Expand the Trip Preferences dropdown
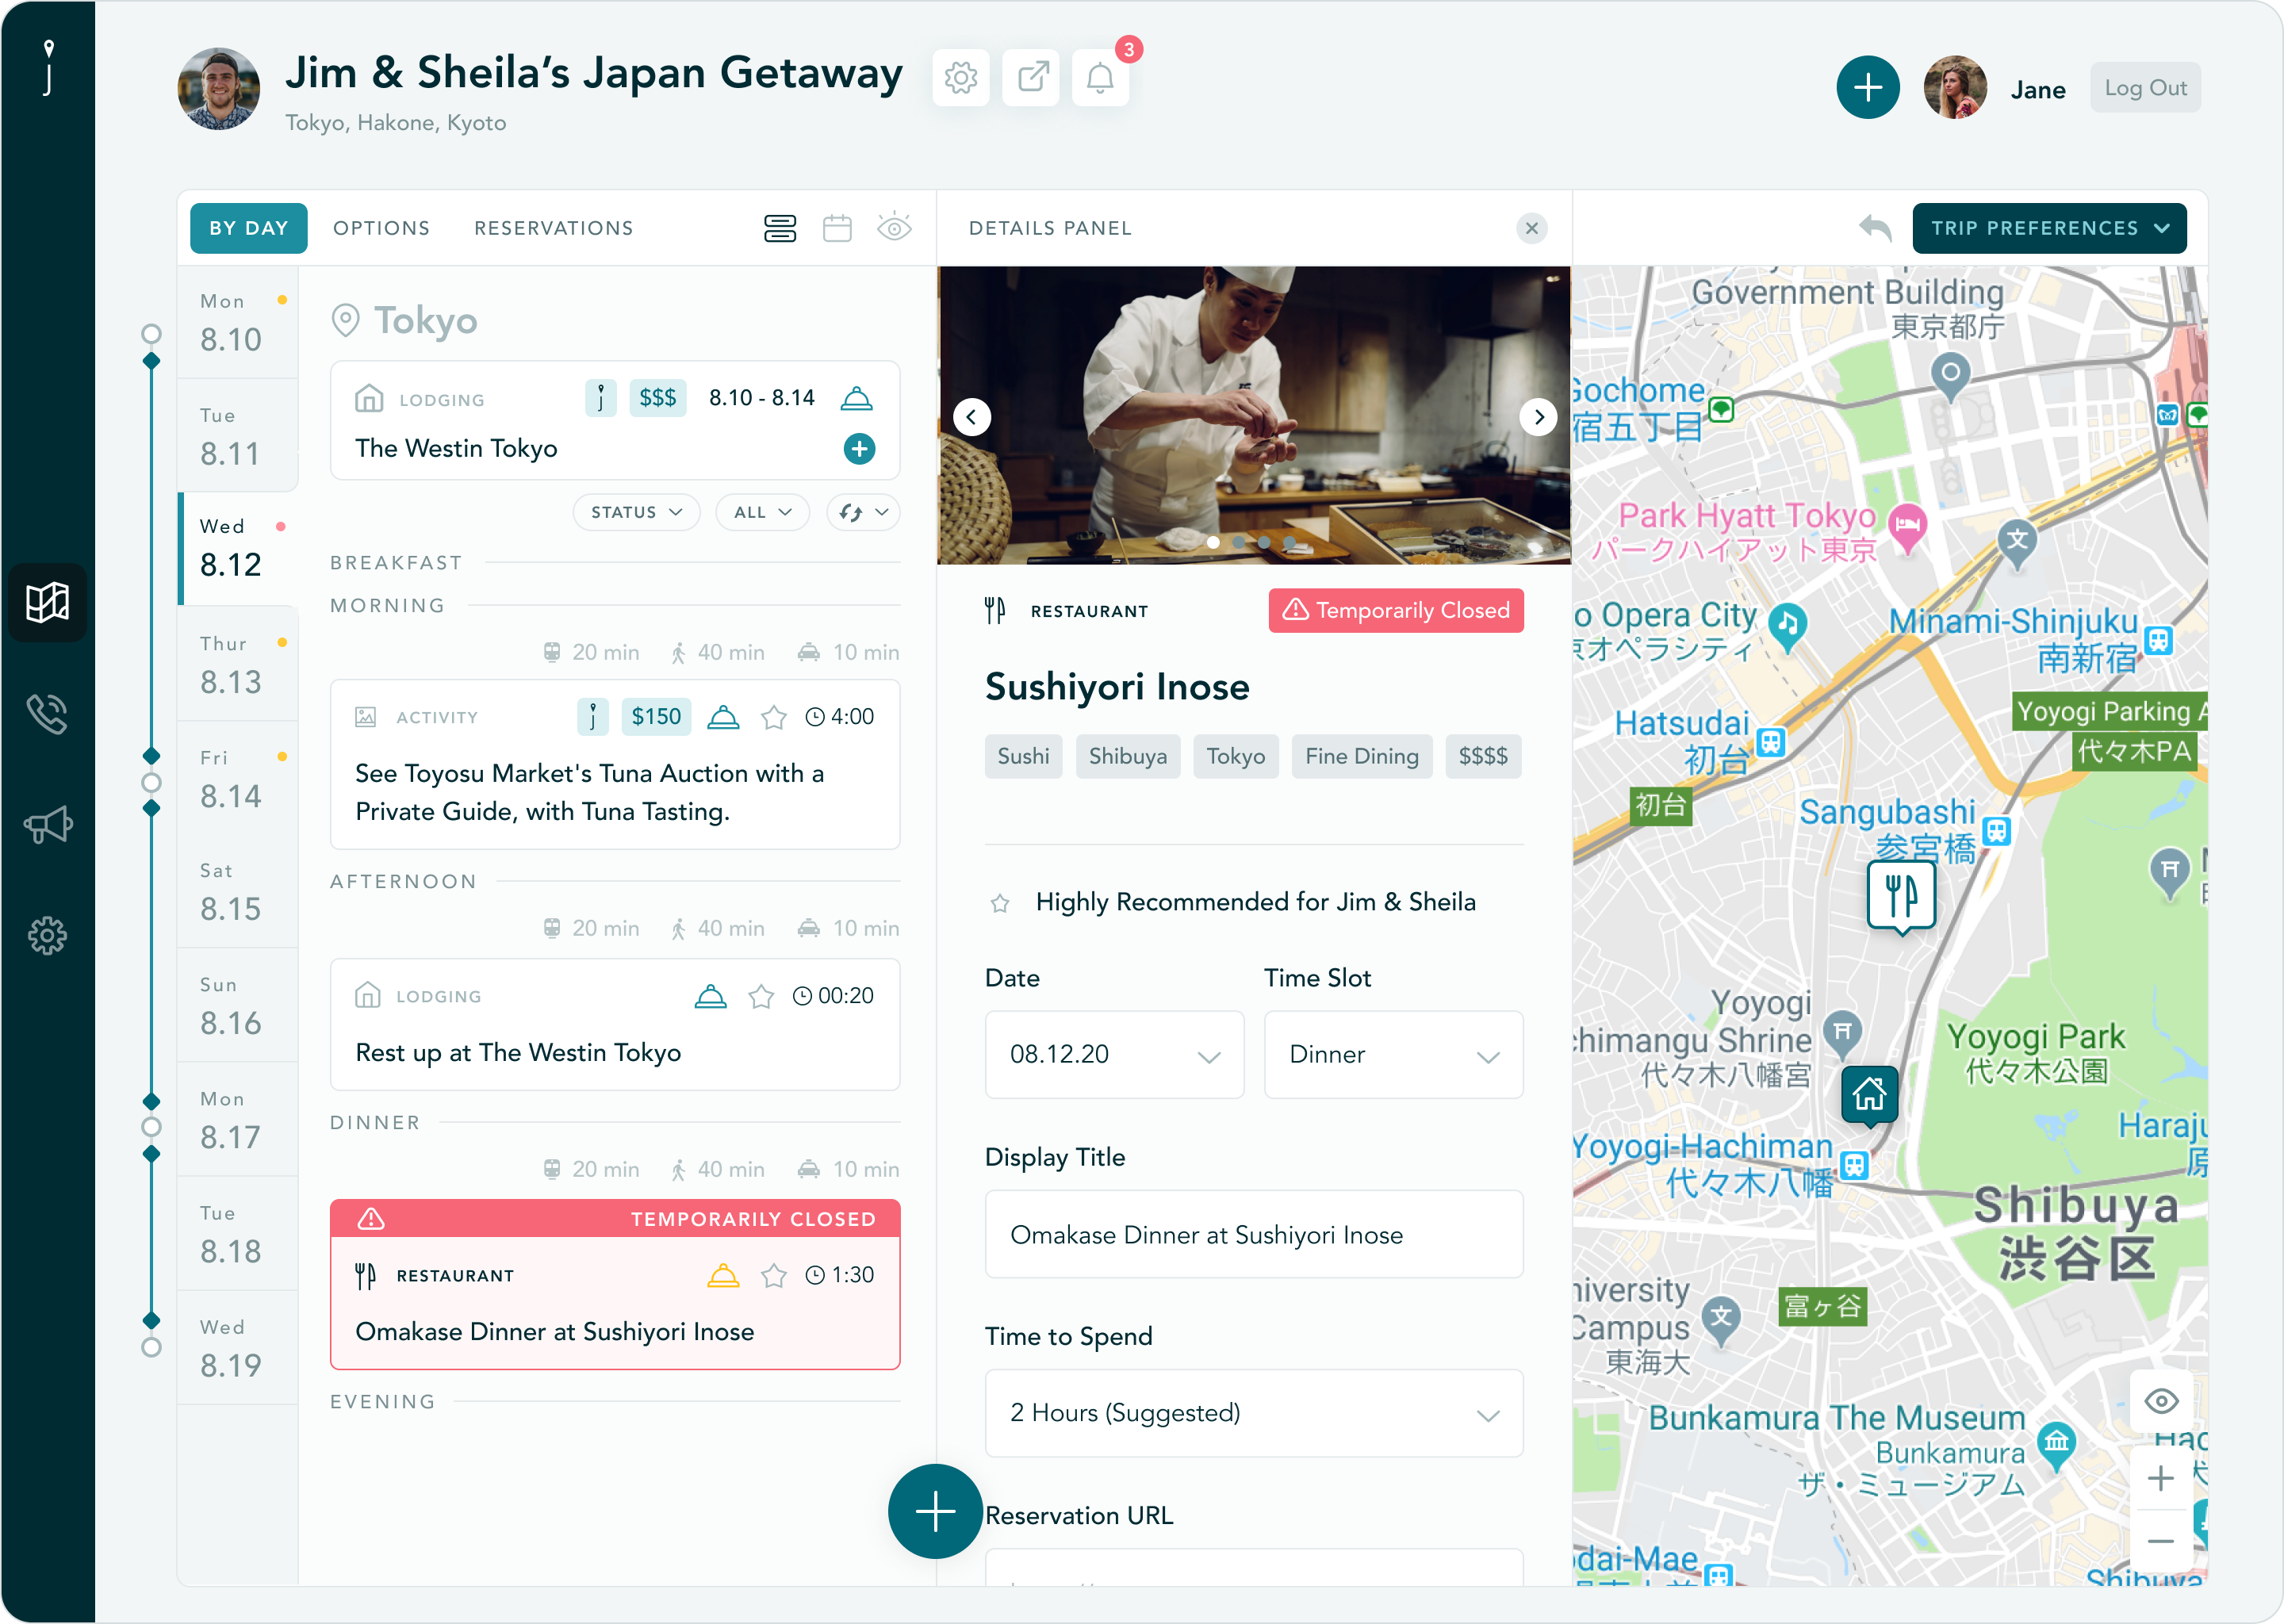 [x=2049, y=228]
